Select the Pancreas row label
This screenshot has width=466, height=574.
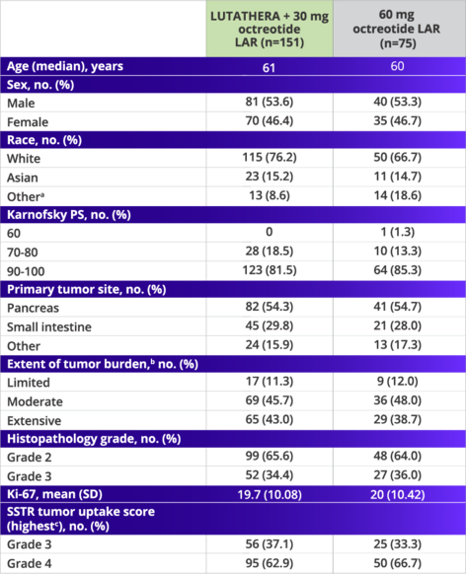[33, 309]
